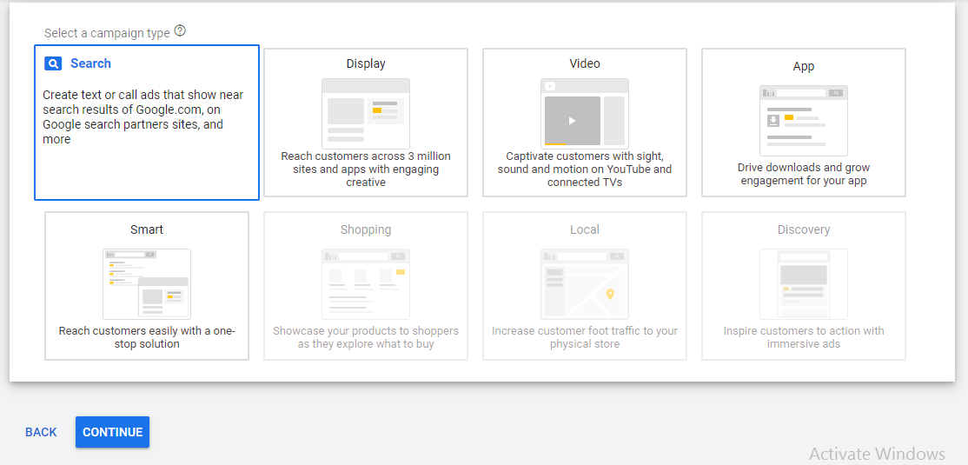Choose the Display campaign type
The height and width of the screenshot is (465, 968).
coord(366,123)
